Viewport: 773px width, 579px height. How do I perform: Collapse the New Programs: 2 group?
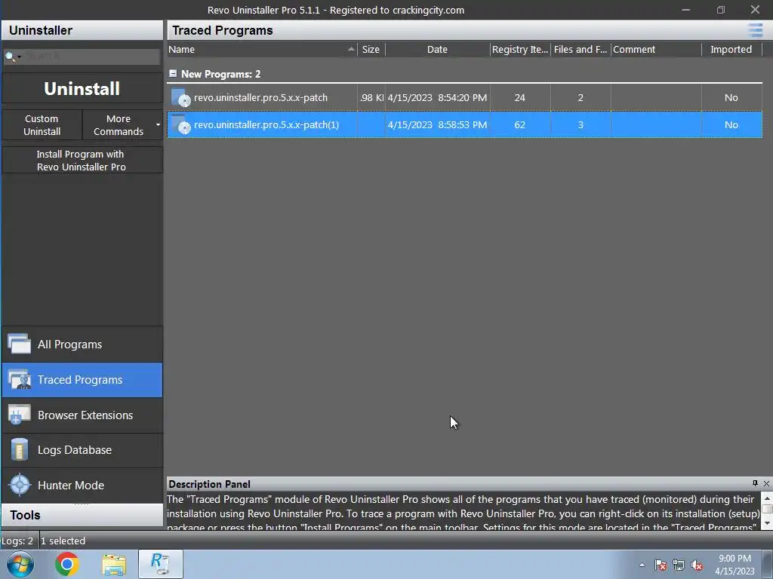tap(173, 73)
